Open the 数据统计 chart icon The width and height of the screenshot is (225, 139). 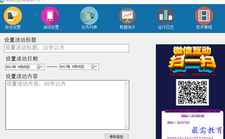pyautogui.click(x=127, y=16)
